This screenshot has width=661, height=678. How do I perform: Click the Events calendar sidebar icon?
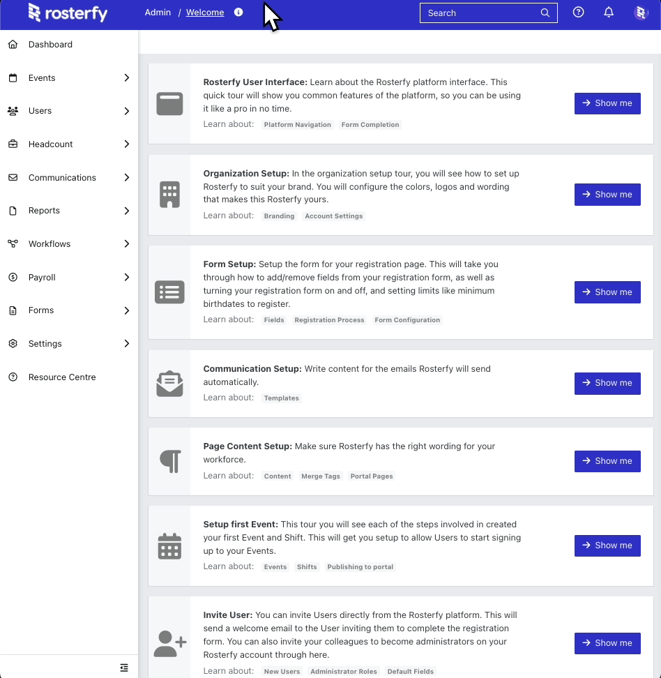coord(13,78)
